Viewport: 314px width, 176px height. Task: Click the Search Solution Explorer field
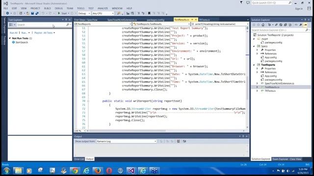(278, 30)
